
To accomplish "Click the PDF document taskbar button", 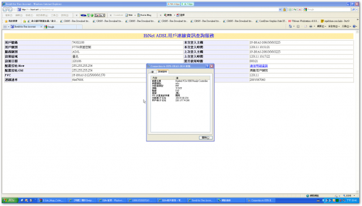I will point(52,200).
